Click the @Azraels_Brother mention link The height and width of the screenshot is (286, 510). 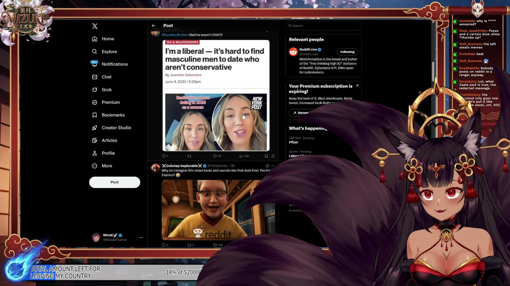tap(175, 35)
